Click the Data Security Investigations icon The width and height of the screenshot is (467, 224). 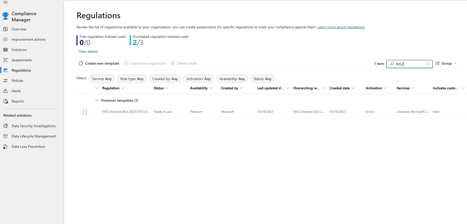(5, 126)
